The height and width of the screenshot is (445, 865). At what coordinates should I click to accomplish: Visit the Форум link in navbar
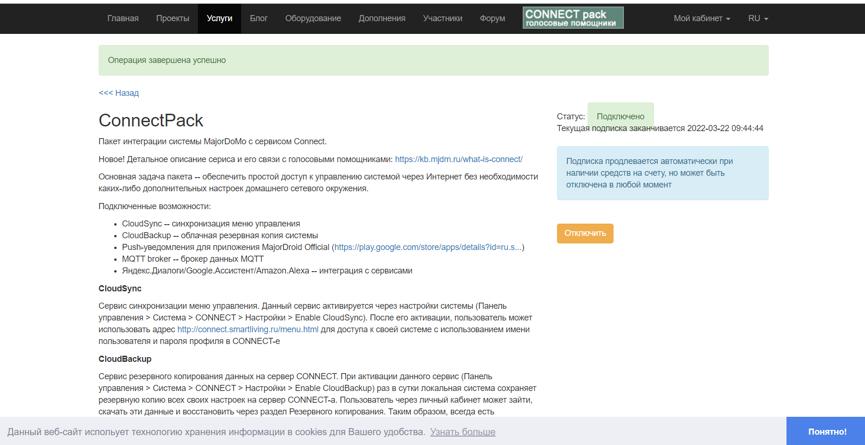click(x=492, y=18)
